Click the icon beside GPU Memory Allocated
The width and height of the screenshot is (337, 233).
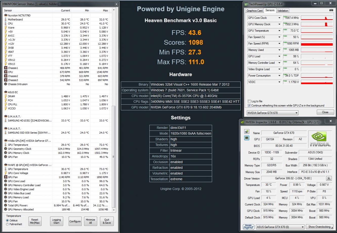point(6,210)
